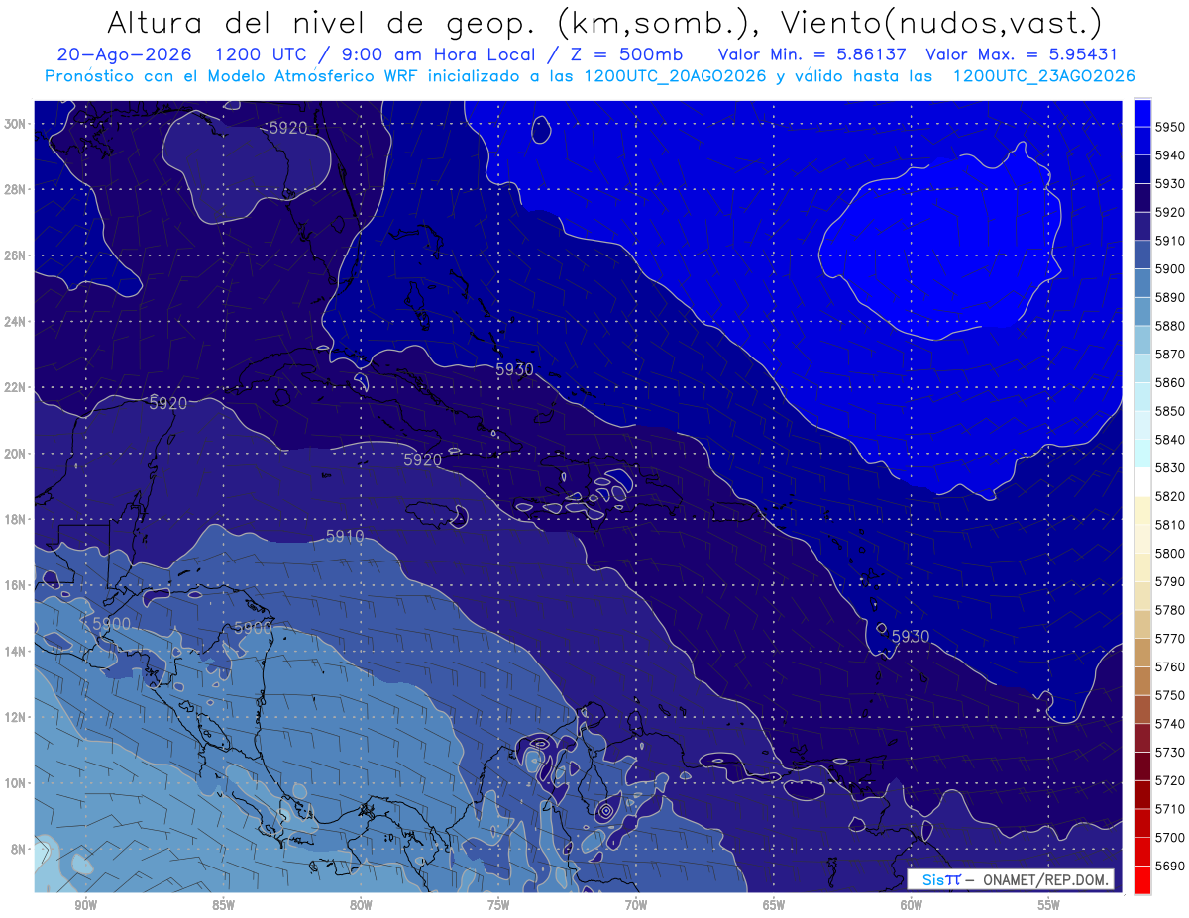Click the 75W longitude axis label

[x=498, y=906]
